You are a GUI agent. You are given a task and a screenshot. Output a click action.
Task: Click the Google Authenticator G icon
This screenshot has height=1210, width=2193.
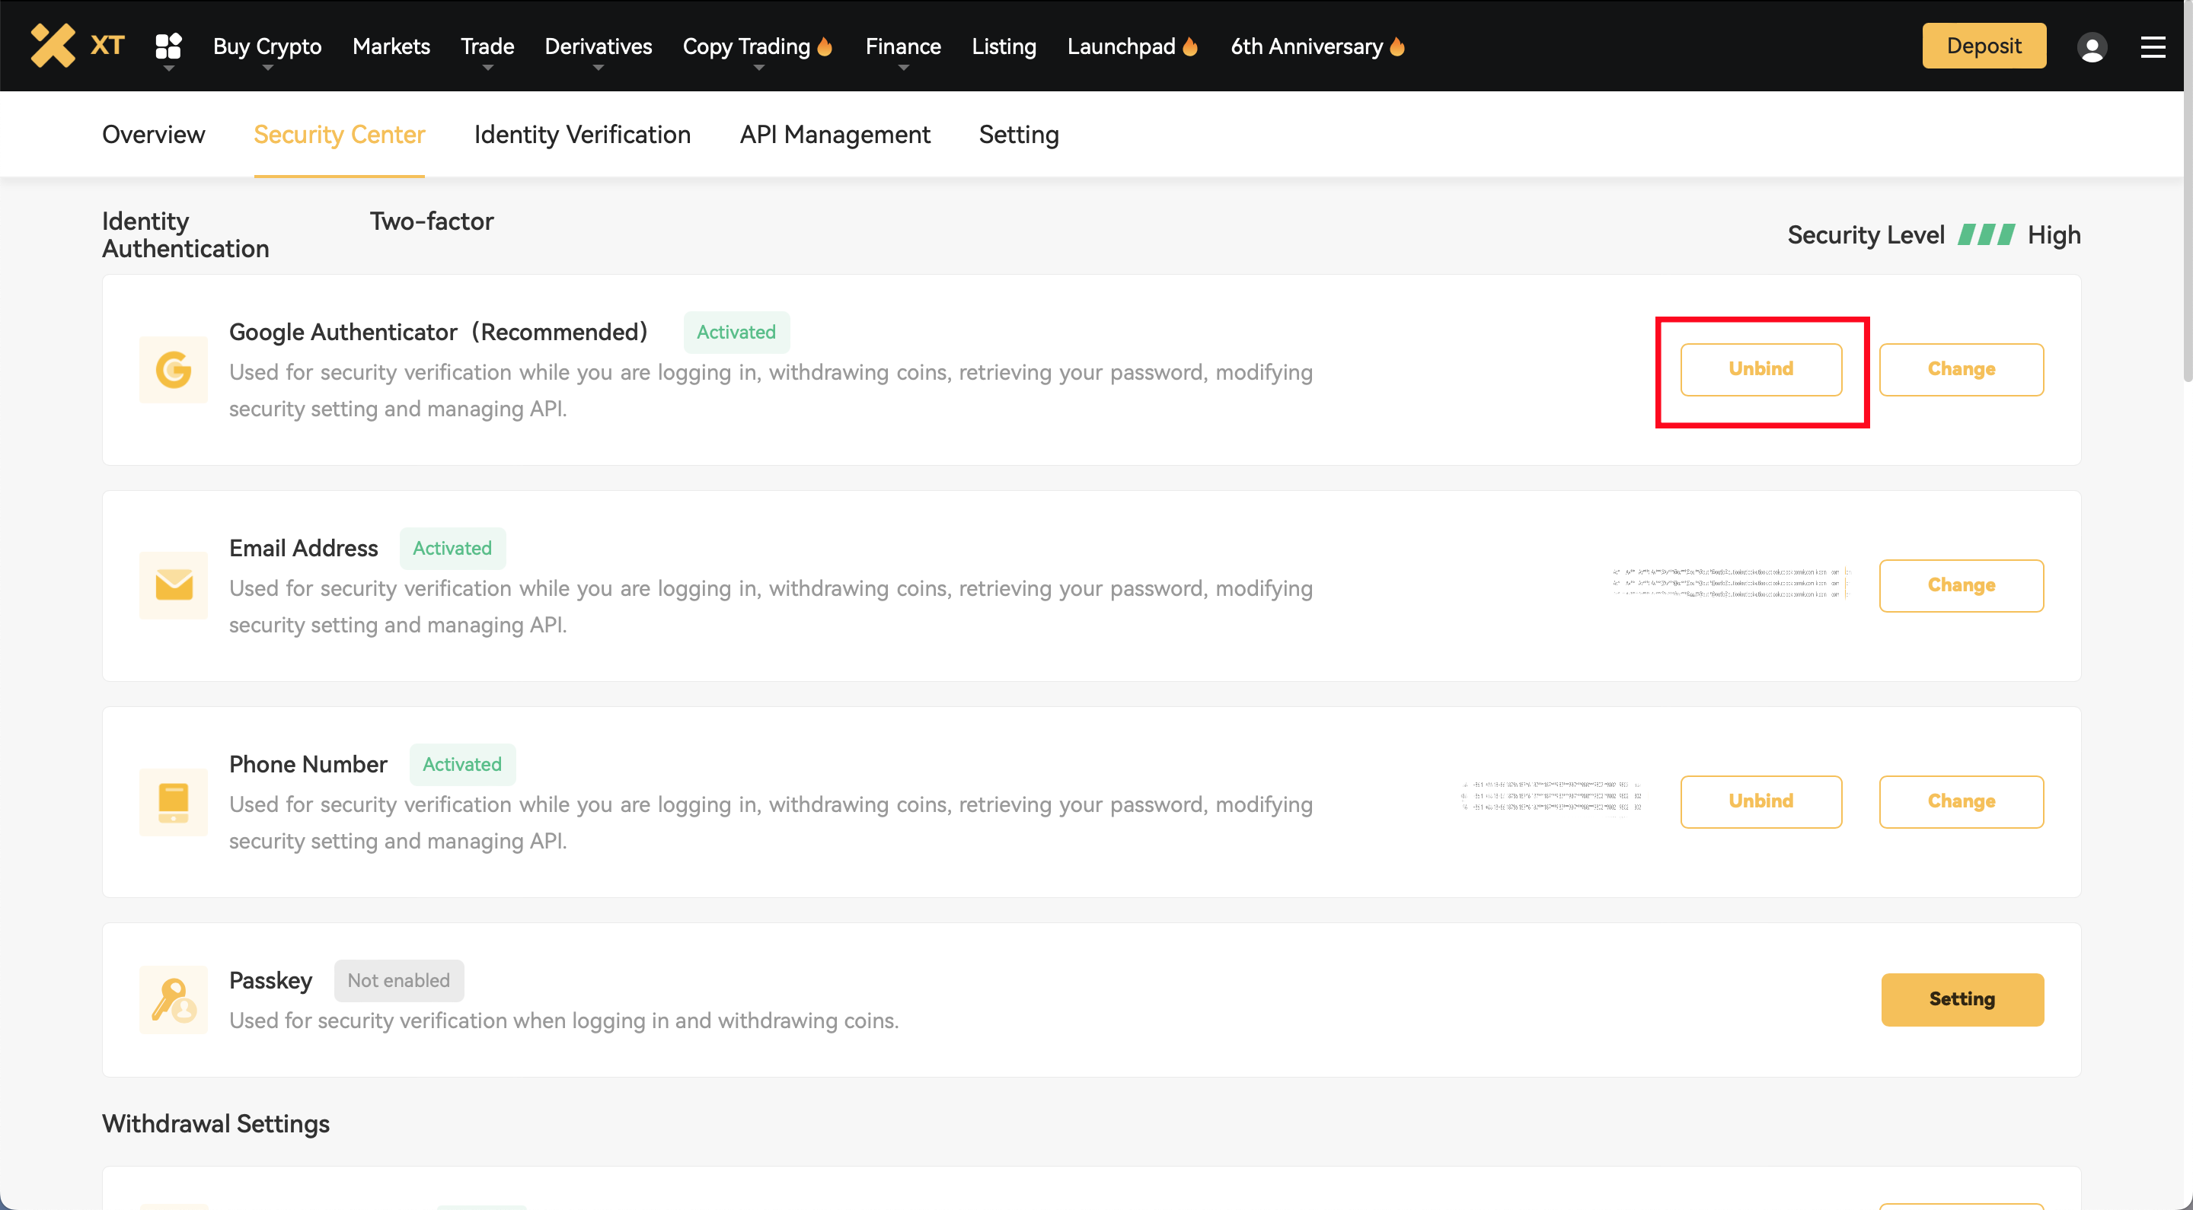coord(174,369)
